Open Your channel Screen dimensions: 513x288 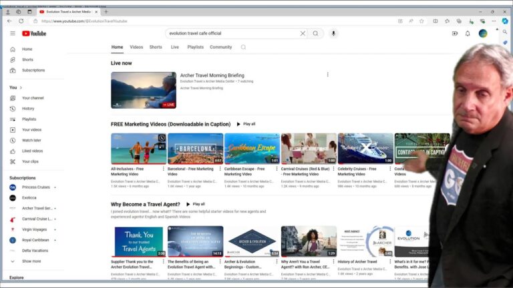(33, 98)
